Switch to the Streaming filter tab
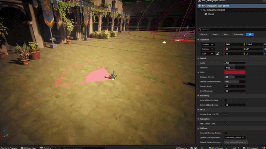Viewport: 266px width, 149px height. [x=238, y=34]
